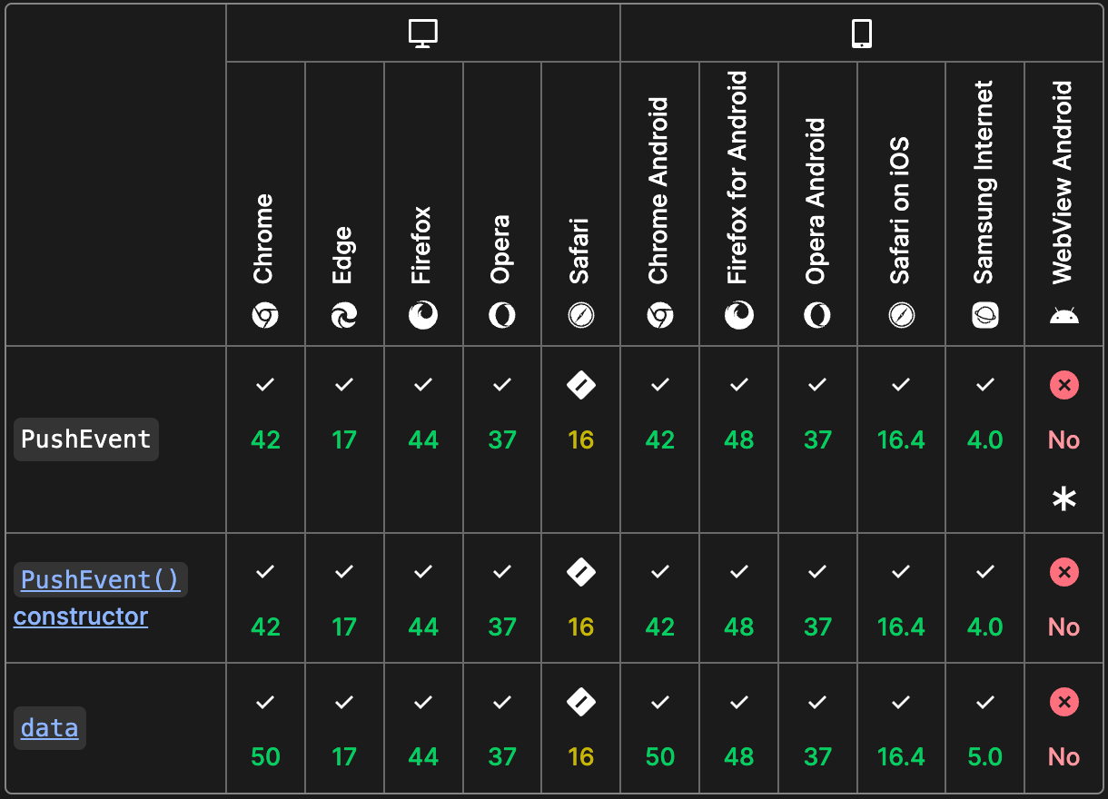
Task: Click Safari partial support icon in data row
Action: 581,702
